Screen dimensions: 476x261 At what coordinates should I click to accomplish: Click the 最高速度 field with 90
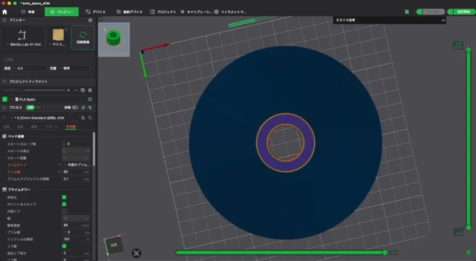(76, 225)
